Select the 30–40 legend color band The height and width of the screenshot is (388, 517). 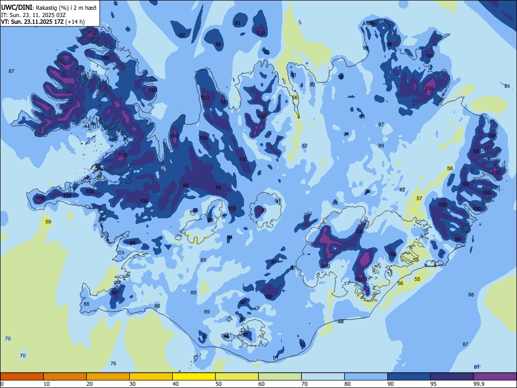(x=151, y=377)
